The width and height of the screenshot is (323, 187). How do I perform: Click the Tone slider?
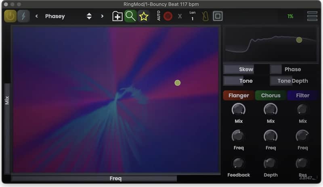click(x=246, y=81)
